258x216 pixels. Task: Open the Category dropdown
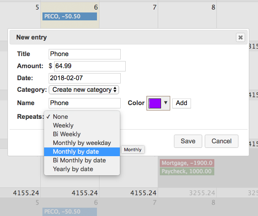coord(84,90)
